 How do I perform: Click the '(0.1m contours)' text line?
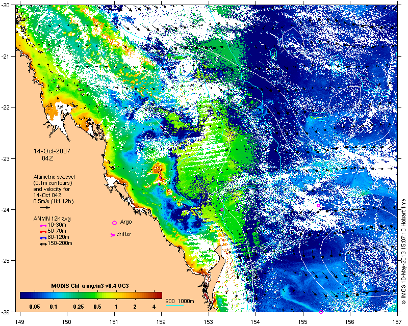[53, 183]
